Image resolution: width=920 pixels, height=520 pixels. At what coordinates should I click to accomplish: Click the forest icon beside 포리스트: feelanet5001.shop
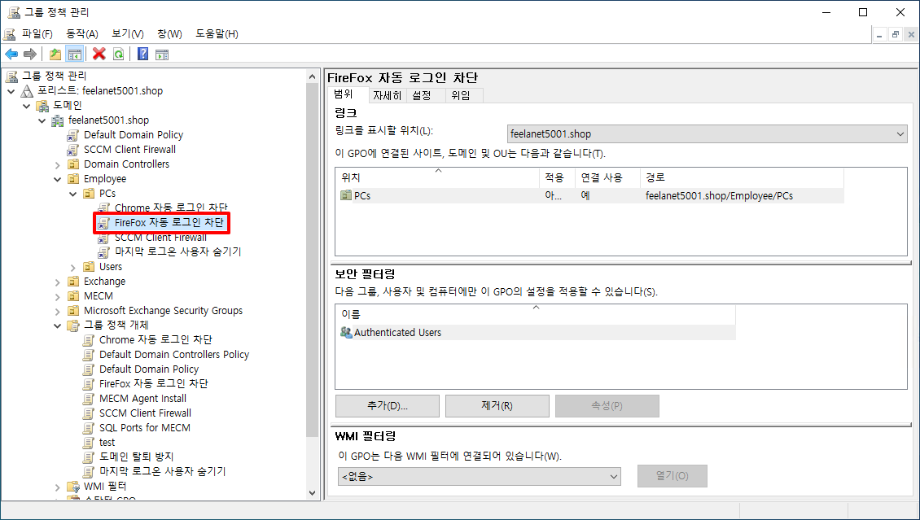coord(27,91)
